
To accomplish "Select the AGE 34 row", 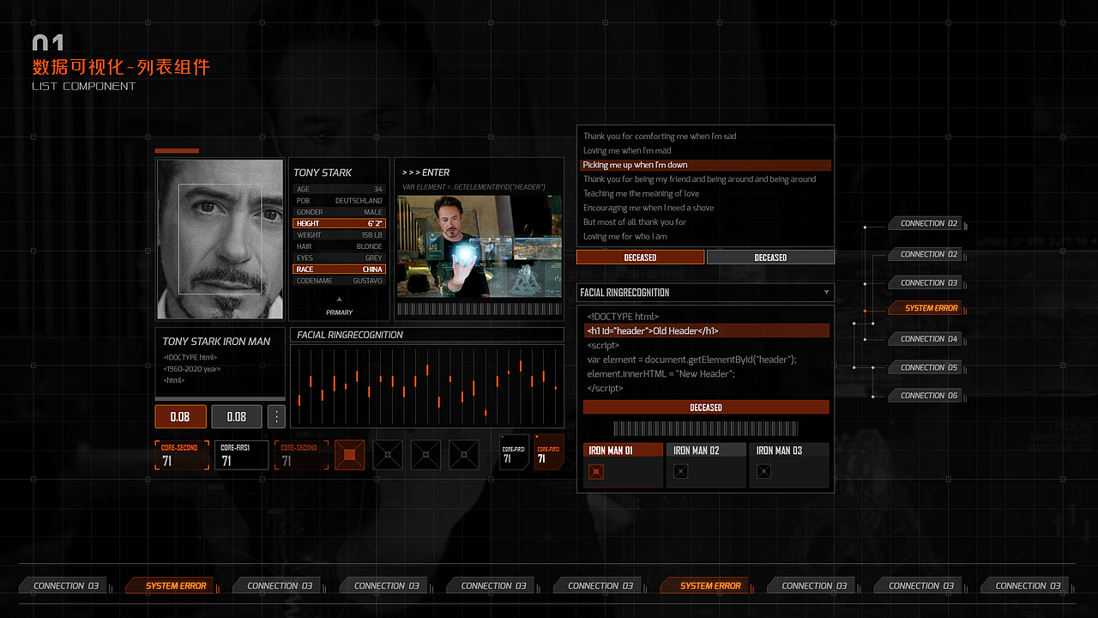I will click(340, 189).
